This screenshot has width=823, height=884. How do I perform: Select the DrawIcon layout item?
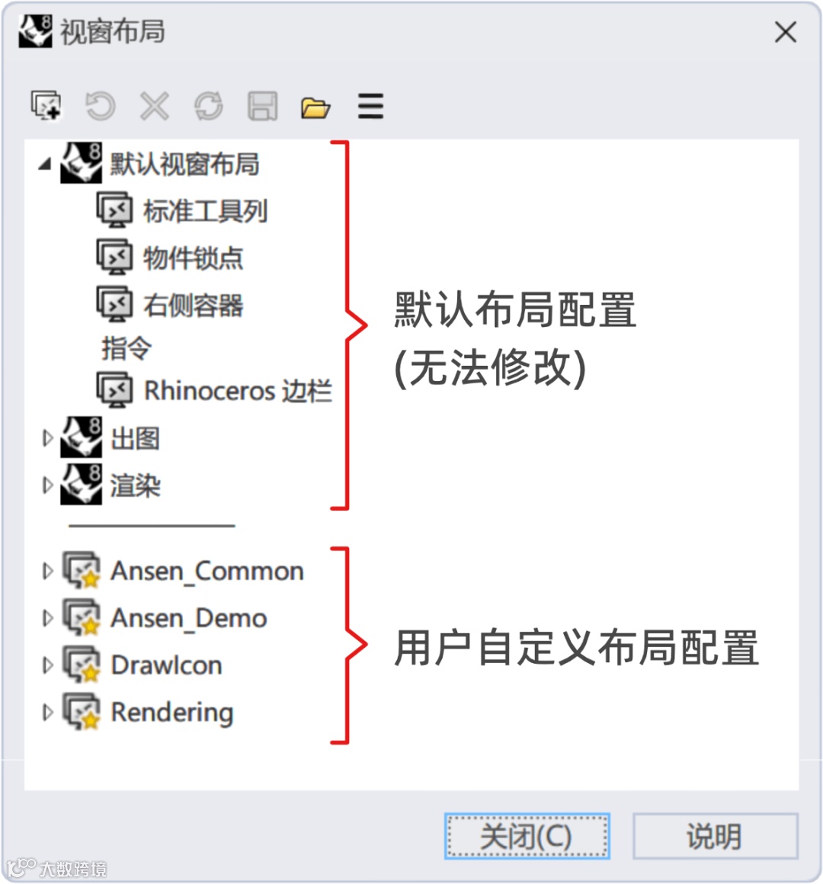tap(166, 665)
